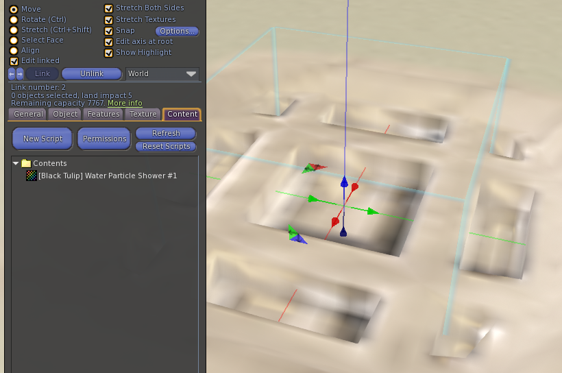Click the New Script button
The width and height of the screenshot is (562, 373).
coord(42,139)
